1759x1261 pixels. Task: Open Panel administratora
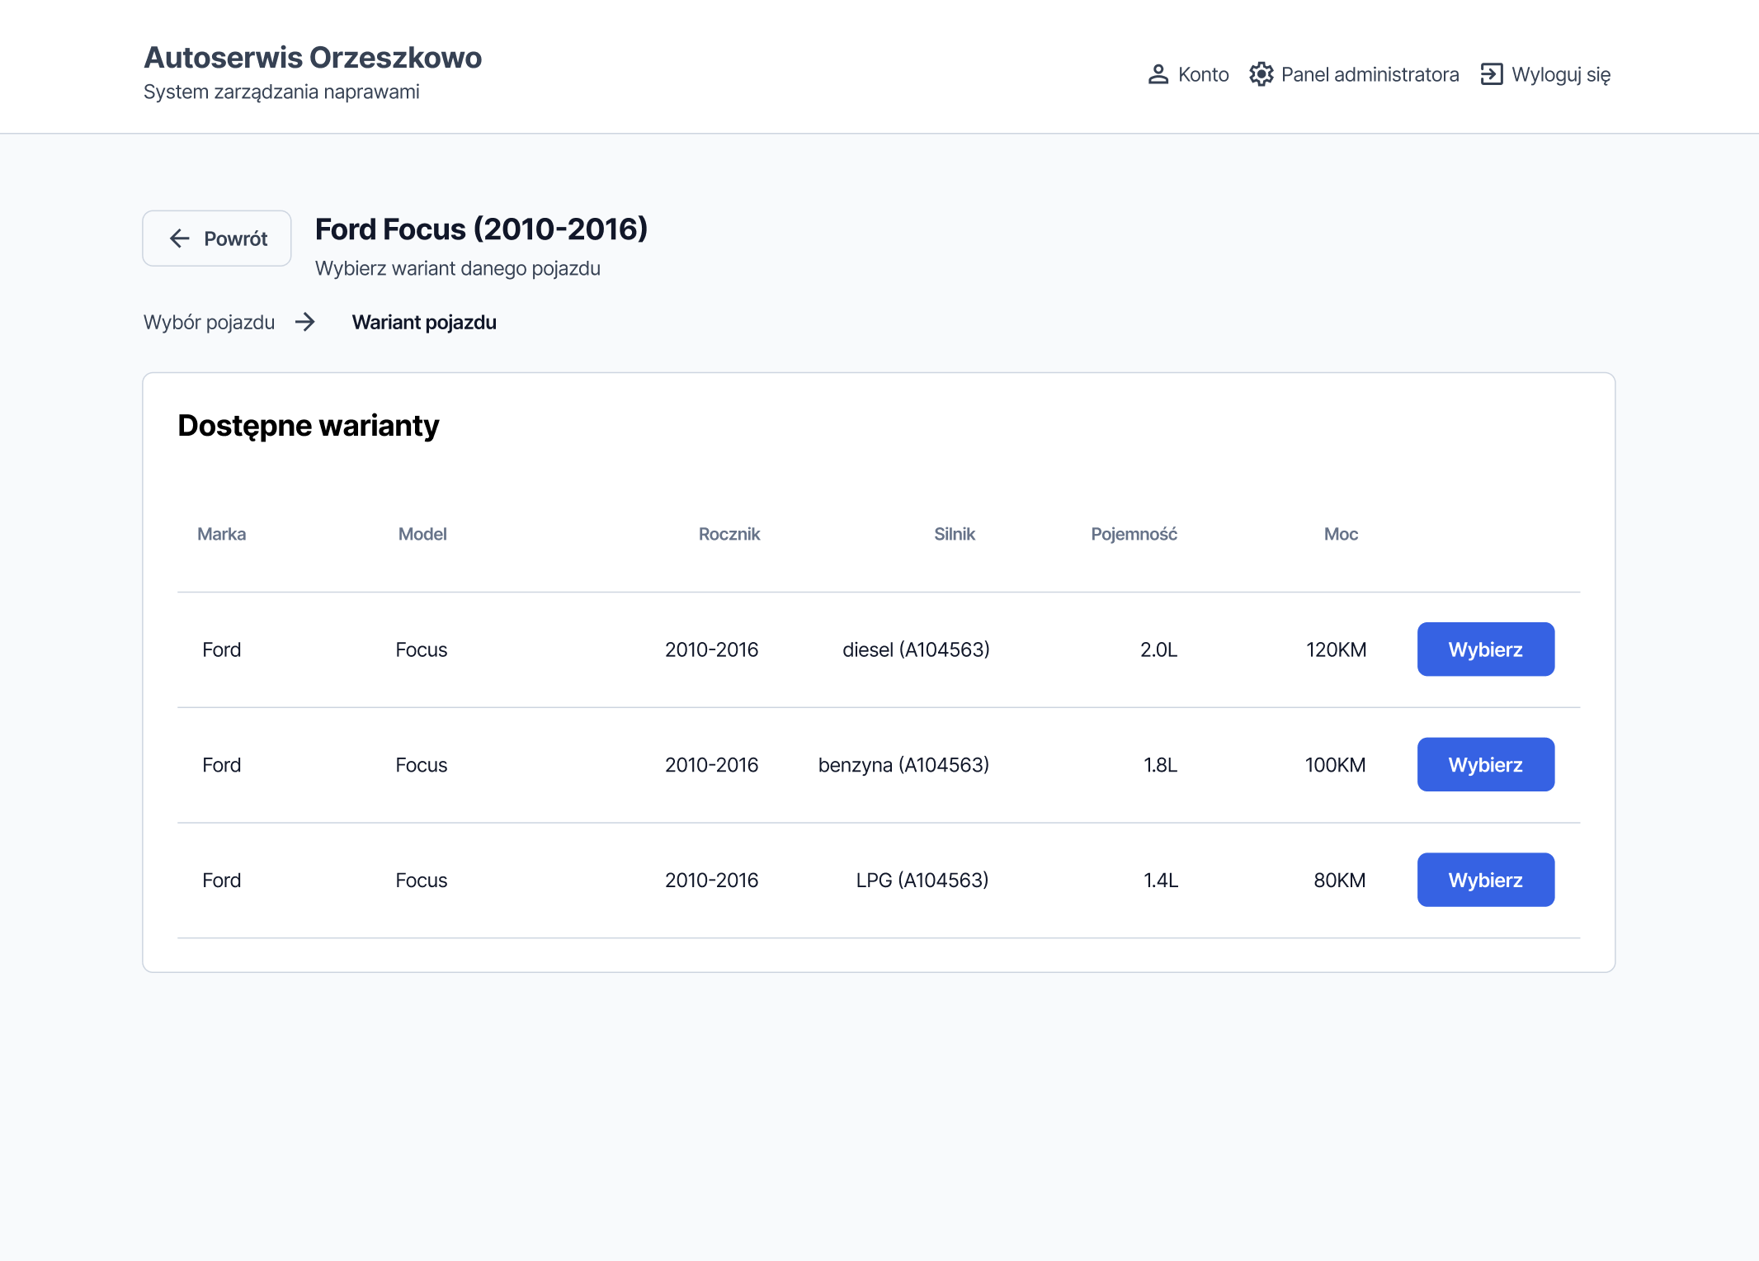(x=1354, y=74)
